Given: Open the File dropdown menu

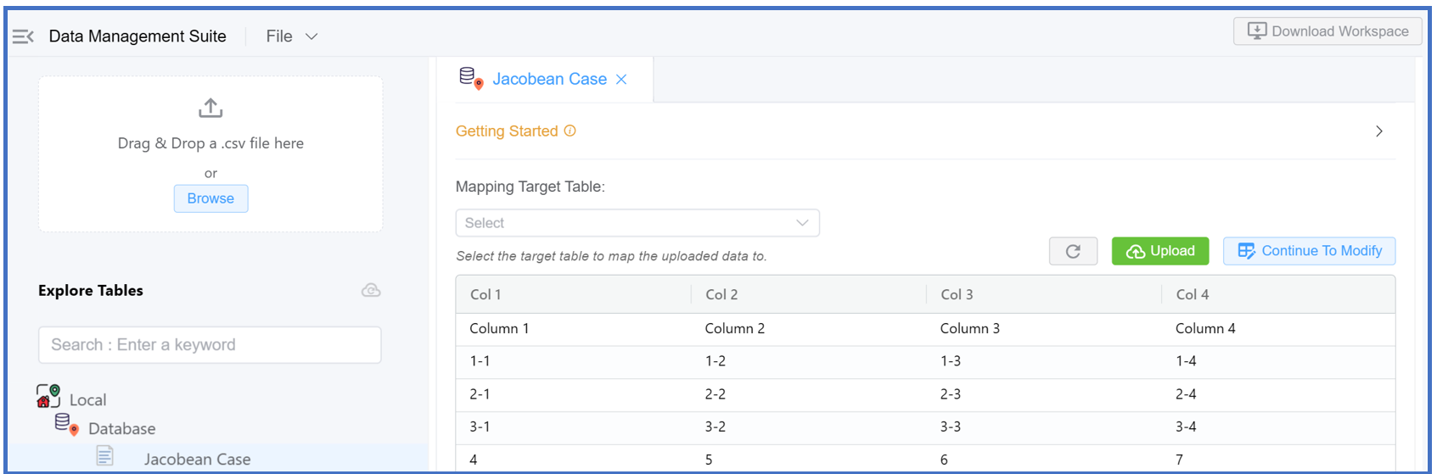Looking at the screenshot, I should pos(291,36).
